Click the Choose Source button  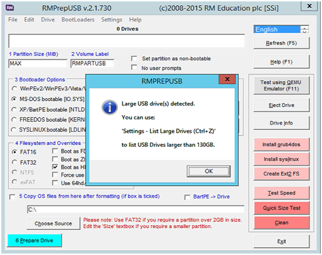[53, 223]
